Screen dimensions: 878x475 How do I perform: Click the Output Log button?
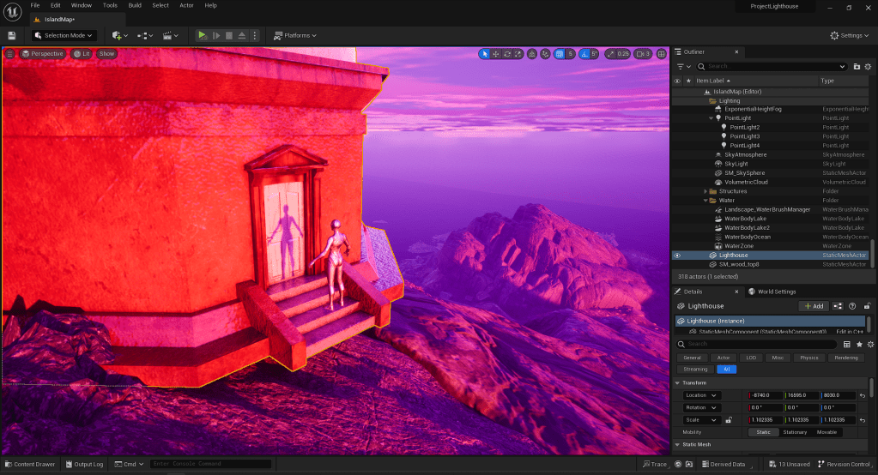coord(84,464)
